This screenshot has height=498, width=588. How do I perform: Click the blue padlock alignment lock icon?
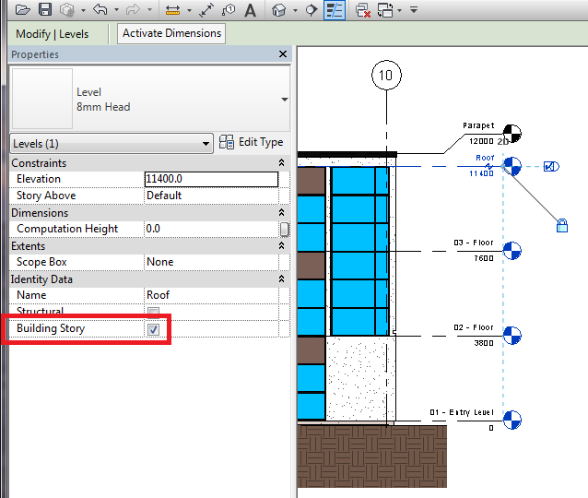[562, 226]
